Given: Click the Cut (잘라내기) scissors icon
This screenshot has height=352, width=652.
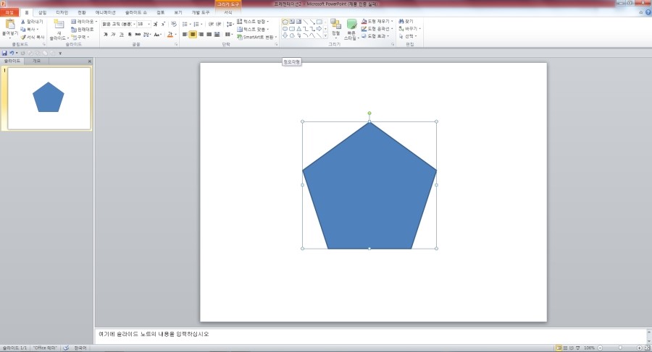Looking at the screenshot, I should pos(23,22).
